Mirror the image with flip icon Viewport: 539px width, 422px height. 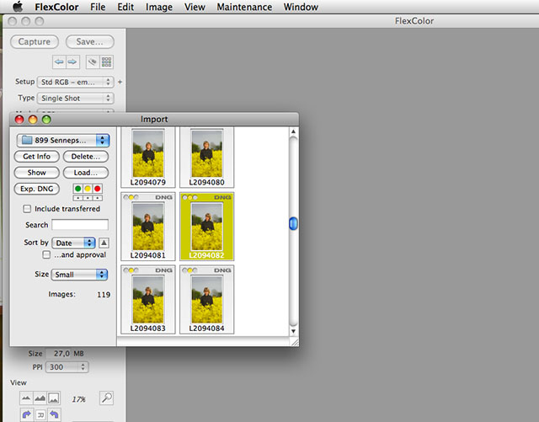point(40,414)
